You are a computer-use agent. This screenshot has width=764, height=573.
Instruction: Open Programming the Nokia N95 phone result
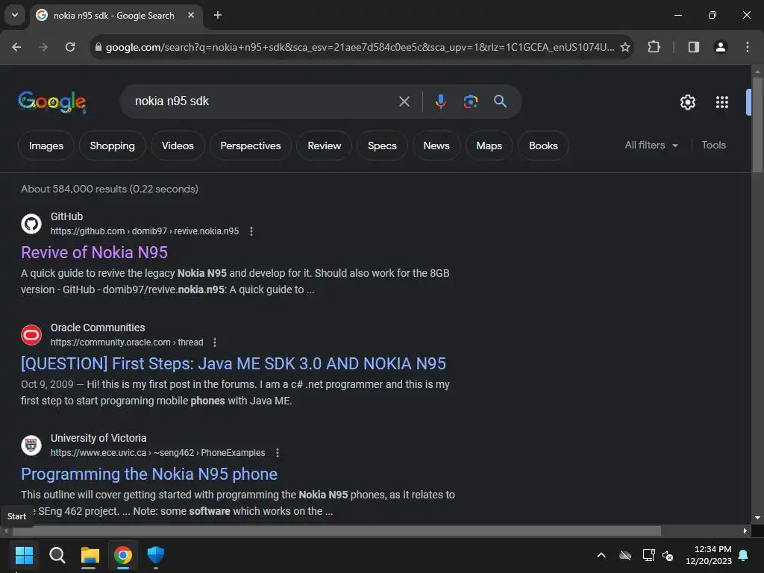pyautogui.click(x=148, y=474)
